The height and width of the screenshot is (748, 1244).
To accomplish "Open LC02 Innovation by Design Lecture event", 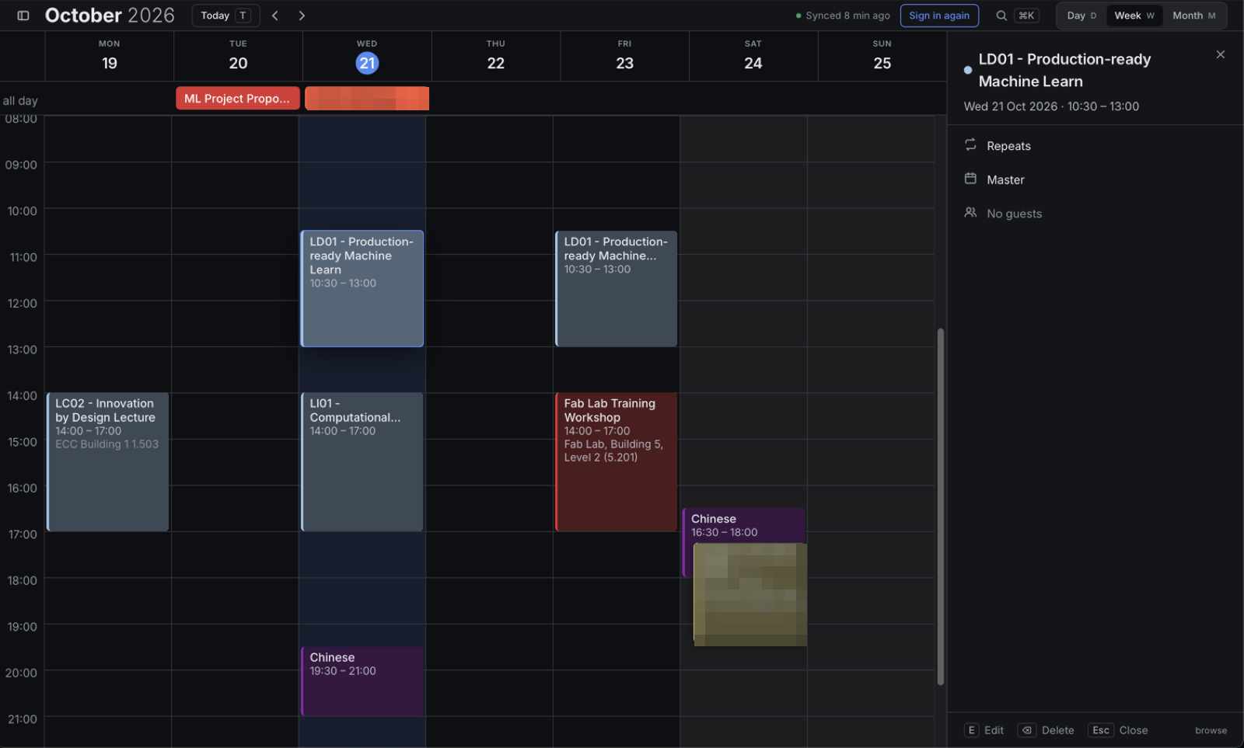I will coord(108,461).
